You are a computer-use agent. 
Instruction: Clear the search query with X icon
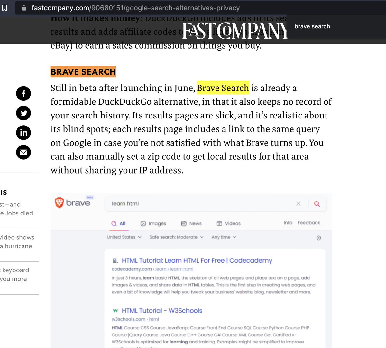pyautogui.click(x=298, y=204)
